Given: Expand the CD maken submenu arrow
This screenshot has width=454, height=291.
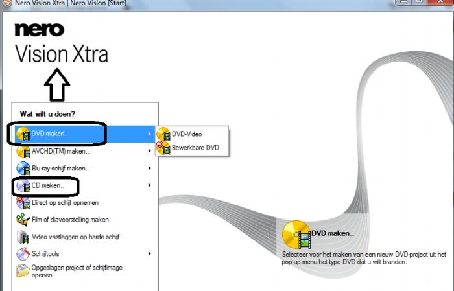Looking at the screenshot, I should 149,185.
